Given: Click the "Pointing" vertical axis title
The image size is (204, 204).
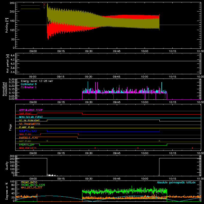Looking at the screenshot, I should click(7, 25).
